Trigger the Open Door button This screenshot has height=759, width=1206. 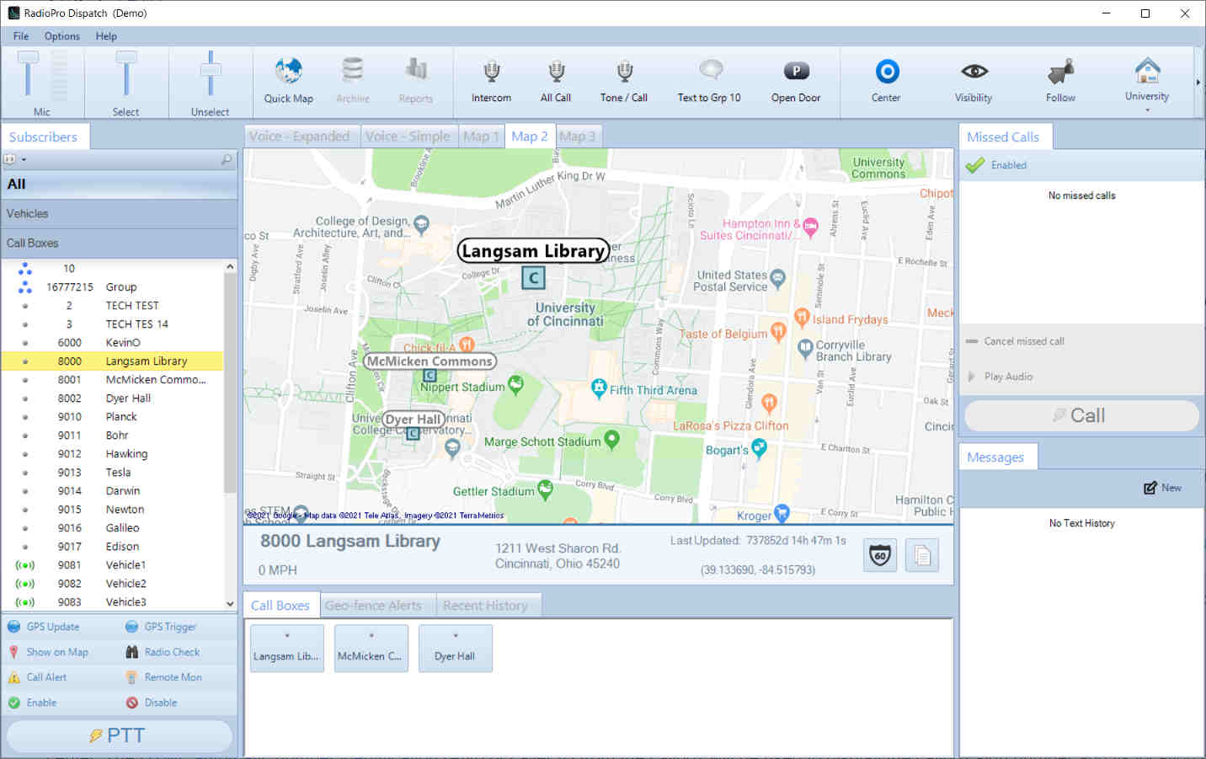(x=796, y=81)
